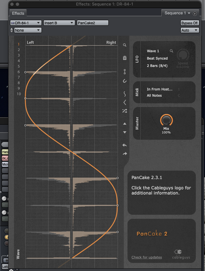Image resolution: width=205 pixels, height=271 pixels.
Task: Select wave slot 9
Action: click(x=19, y=89)
